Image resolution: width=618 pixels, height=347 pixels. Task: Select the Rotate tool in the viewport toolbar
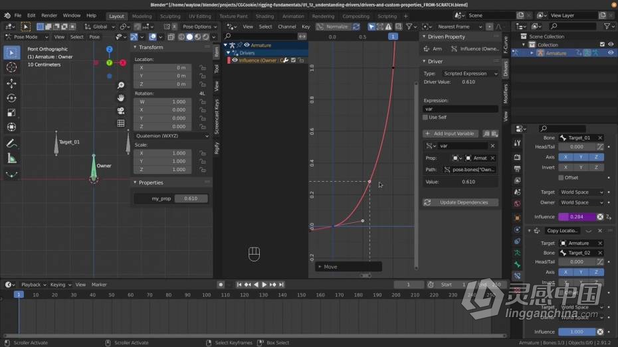click(11, 98)
